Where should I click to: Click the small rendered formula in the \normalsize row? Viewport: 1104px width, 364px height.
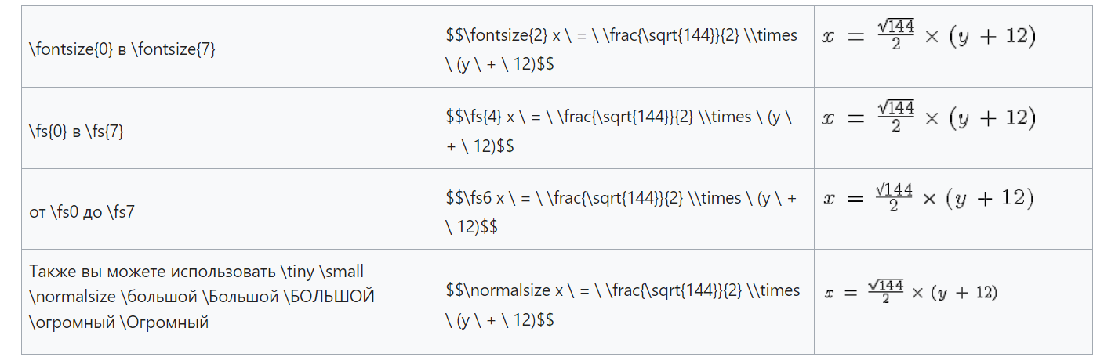point(910,292)
